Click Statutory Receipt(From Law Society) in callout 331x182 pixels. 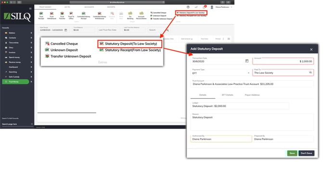[x=130, y=50]
